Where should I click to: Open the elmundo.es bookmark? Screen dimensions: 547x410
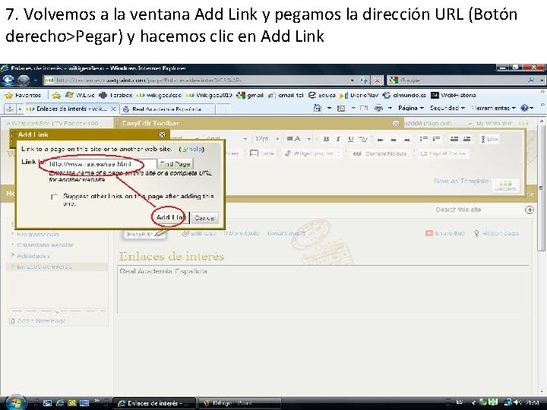pyautogui.click(x=404, y=95)
